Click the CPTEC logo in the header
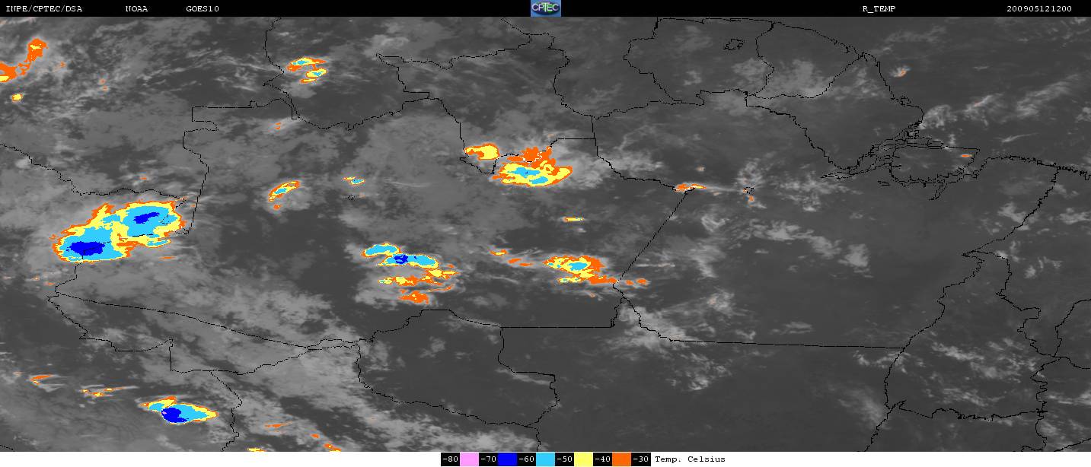The image size is (1091, 467). tap(545, 8)
